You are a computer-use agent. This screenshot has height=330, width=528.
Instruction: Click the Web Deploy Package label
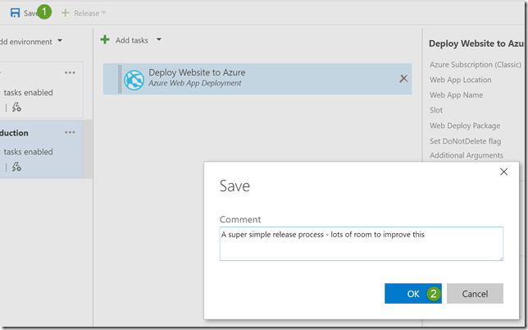coord(466,126)
